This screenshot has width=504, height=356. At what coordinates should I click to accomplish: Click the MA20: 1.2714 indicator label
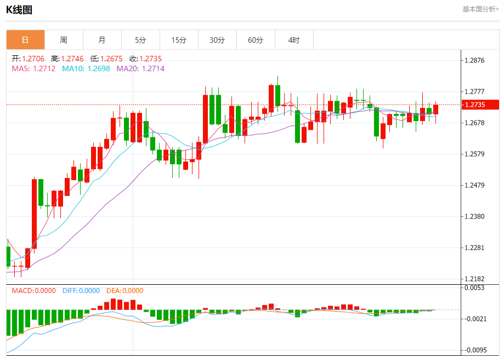[140, 68]
